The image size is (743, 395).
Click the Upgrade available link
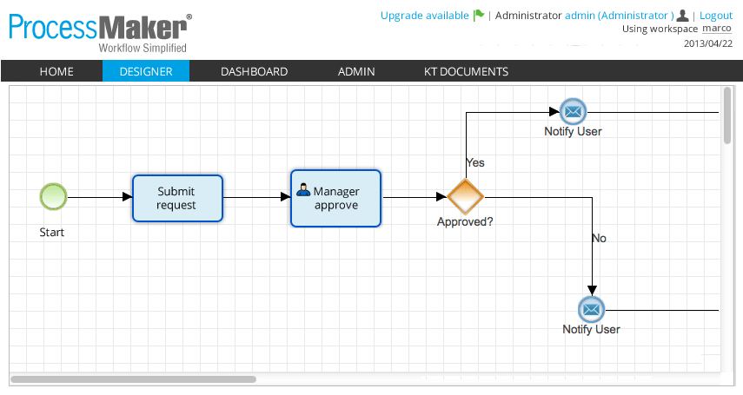pos(425,16)
